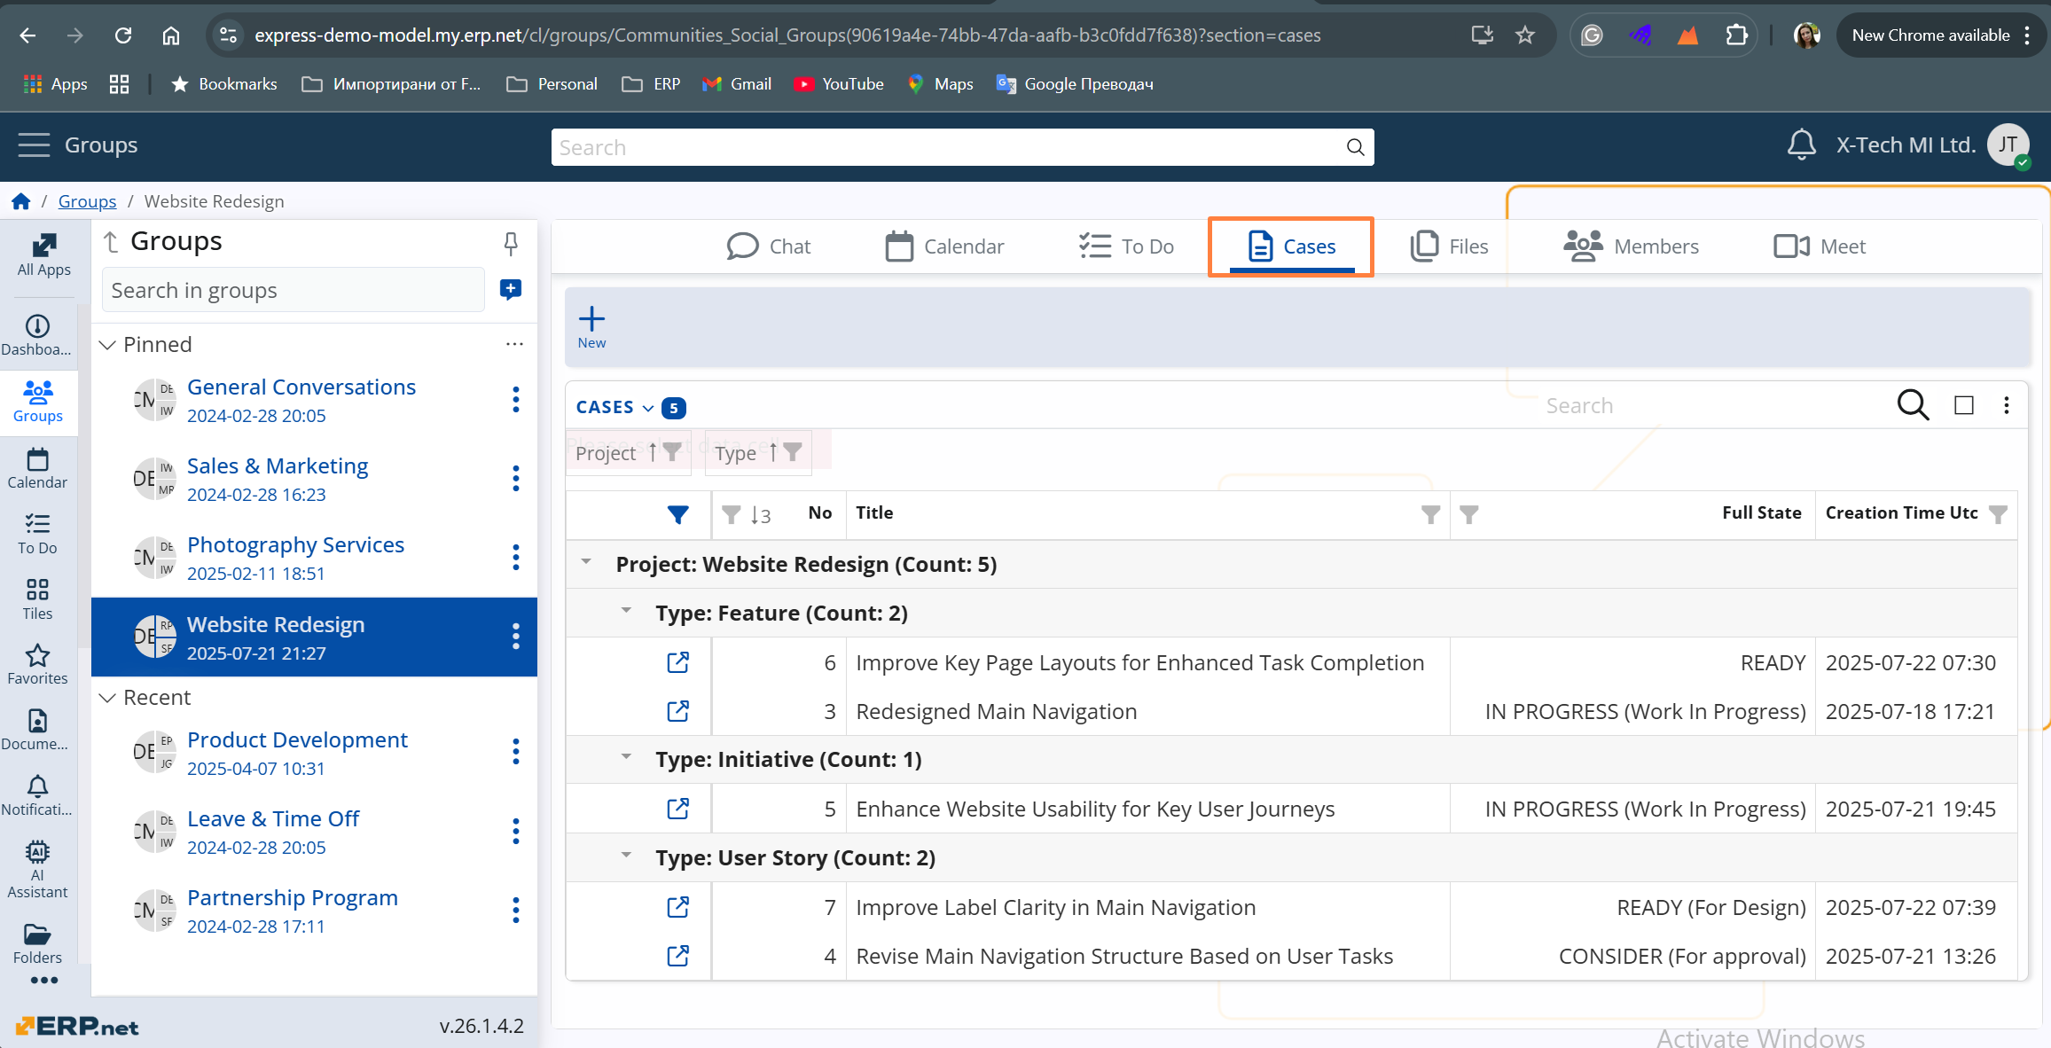Click the Search in groups field
Image resolution: width=2051 pixels, height=1048 pixels.
coord(293,290)
